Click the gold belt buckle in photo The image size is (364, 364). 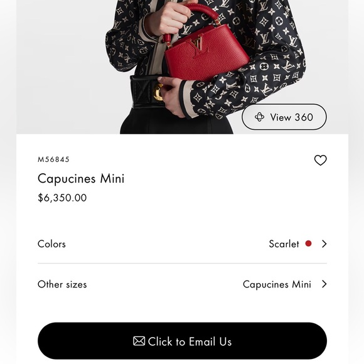coord(159,92)
